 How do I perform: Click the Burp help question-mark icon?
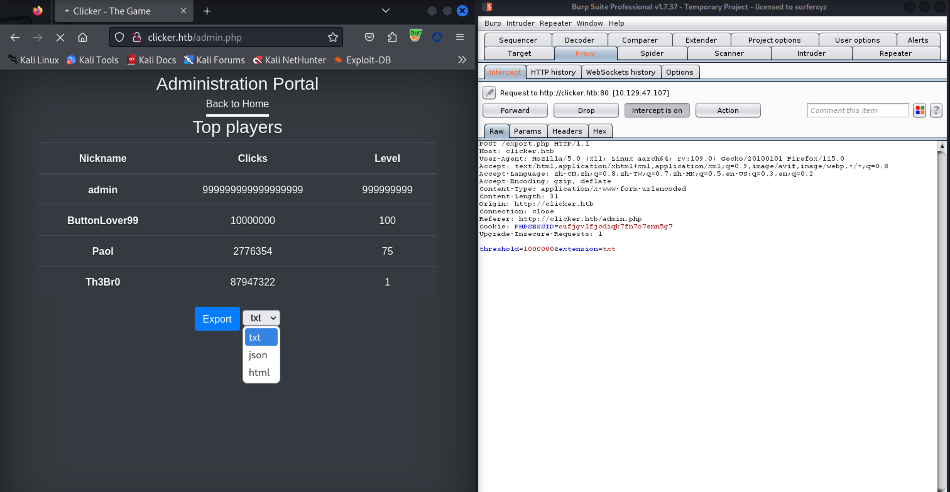[936, 110]
